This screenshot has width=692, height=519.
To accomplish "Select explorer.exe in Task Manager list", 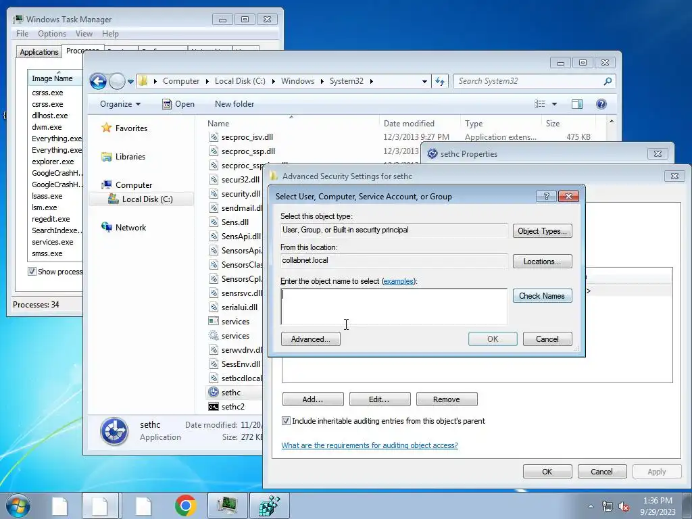I will point(53,162).
